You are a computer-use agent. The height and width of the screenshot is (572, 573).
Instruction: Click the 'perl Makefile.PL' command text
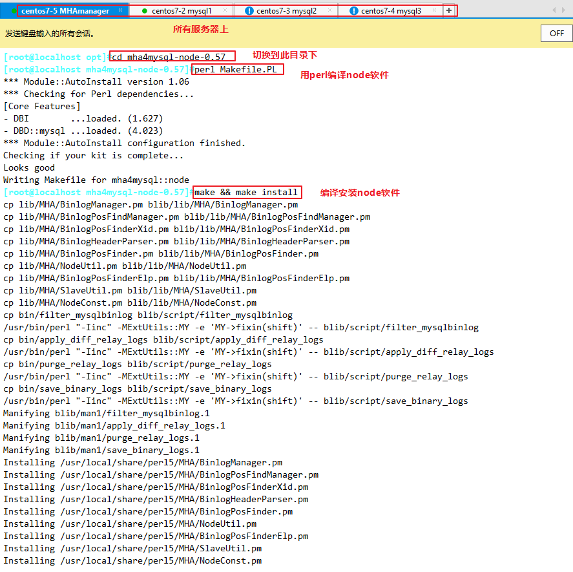[x=236, y=70]
